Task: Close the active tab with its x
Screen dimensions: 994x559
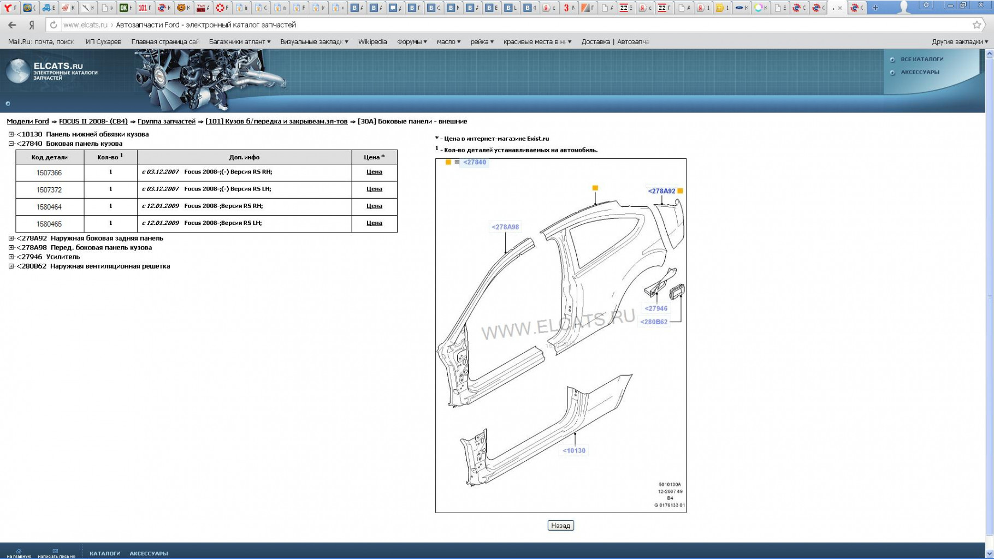Action: 840,8
